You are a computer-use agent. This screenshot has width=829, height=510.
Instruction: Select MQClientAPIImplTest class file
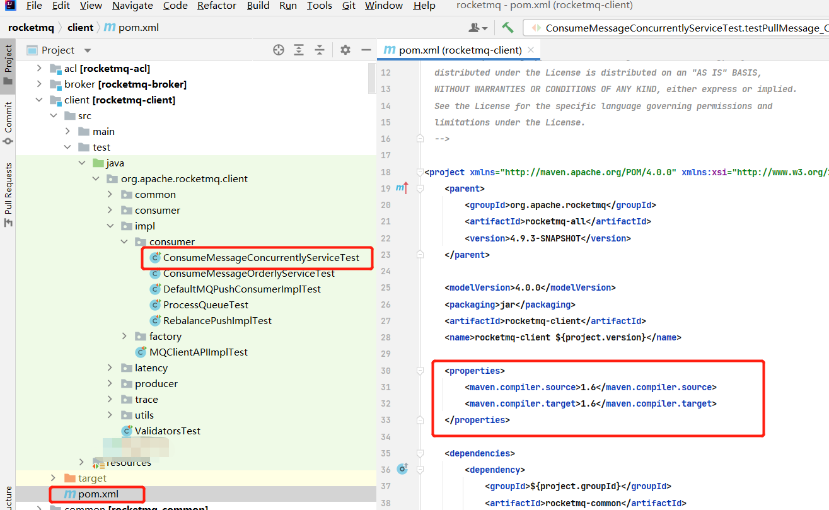(192, 352)
